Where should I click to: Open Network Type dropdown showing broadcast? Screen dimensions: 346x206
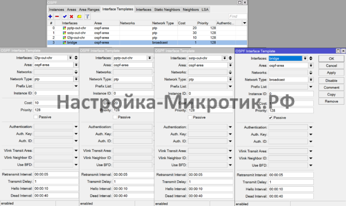coord(311,80)
